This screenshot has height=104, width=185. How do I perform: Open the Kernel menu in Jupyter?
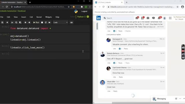coord(39,17)
